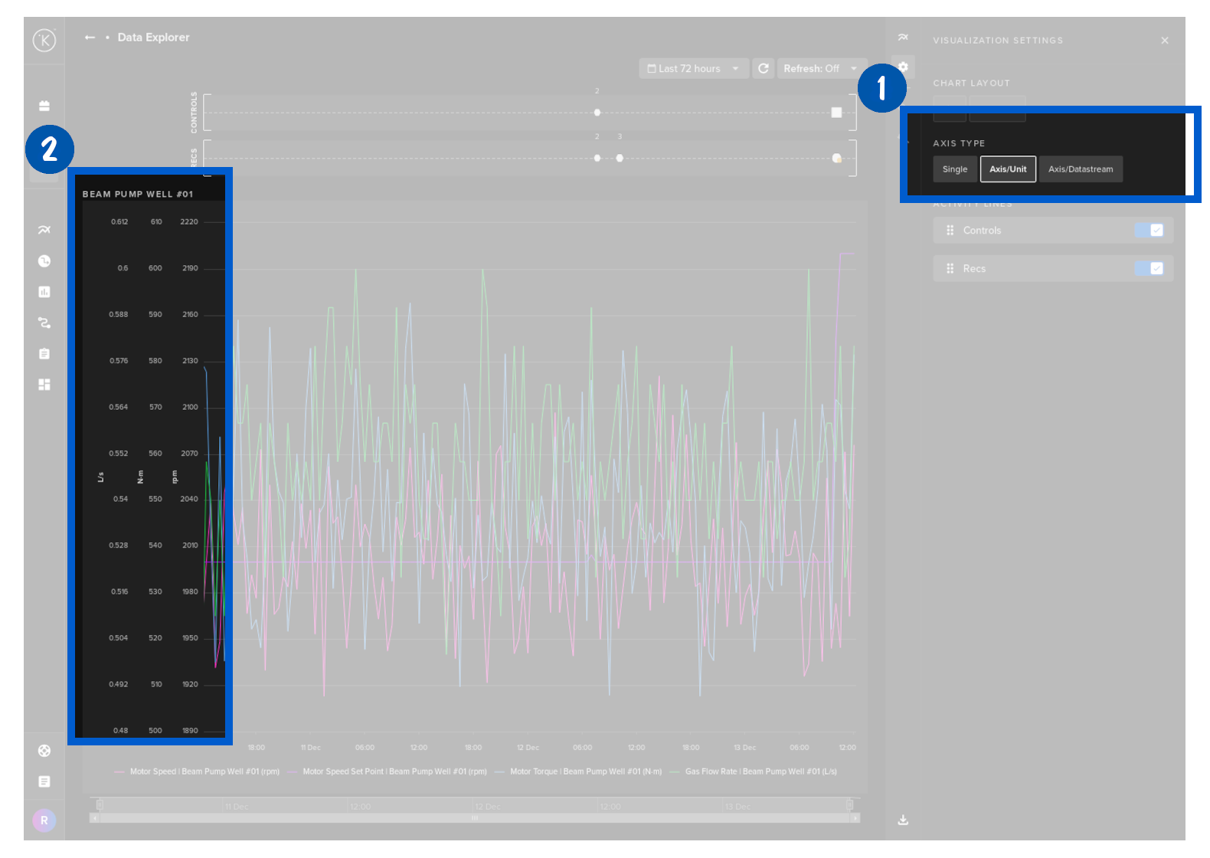Open the help lifebuoy icon in the sidebar
Viewport: 1210px width, 858px height.
(44, 751)
